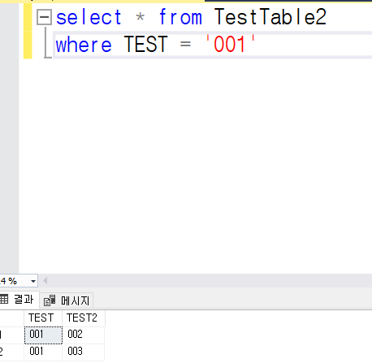Select the 001 cell in the second row
The height and width of the screenshot is (363, 372).
coord(43,352)
